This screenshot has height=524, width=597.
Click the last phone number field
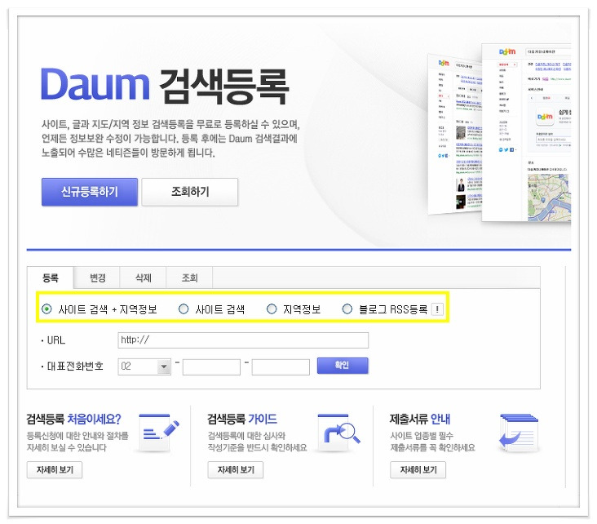coord(281,366)
